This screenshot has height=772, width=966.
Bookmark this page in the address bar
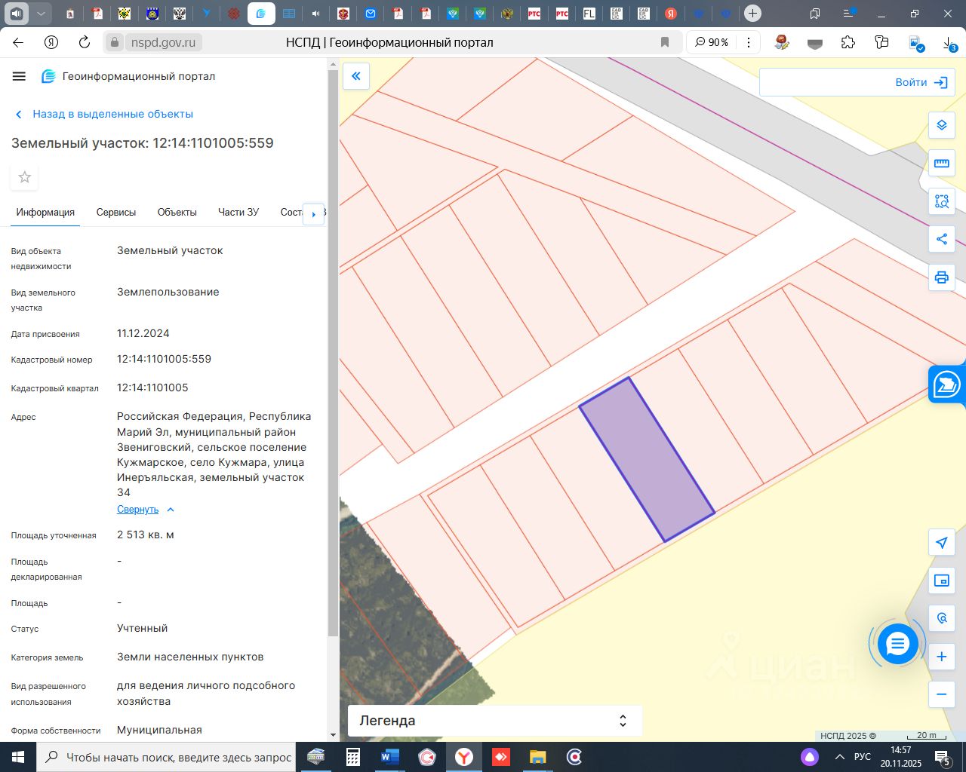(x=665, y=42)
